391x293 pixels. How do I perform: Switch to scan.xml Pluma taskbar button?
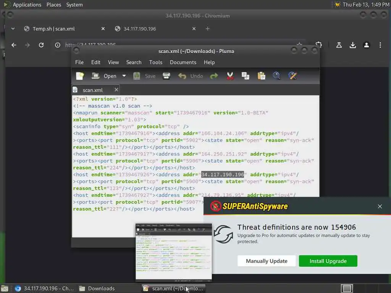[x=174, y=288]
